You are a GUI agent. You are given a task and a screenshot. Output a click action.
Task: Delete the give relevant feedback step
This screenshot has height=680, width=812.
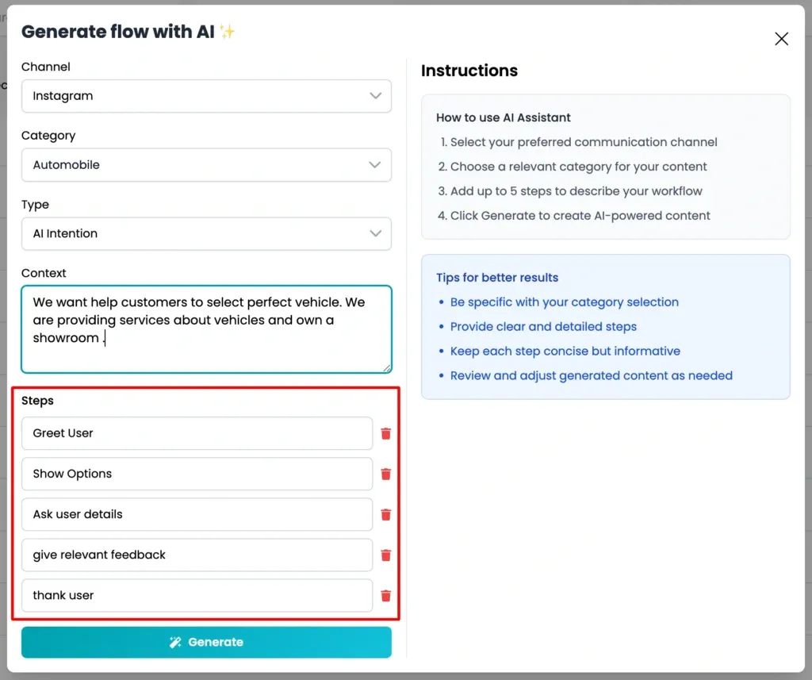[386, 555]
